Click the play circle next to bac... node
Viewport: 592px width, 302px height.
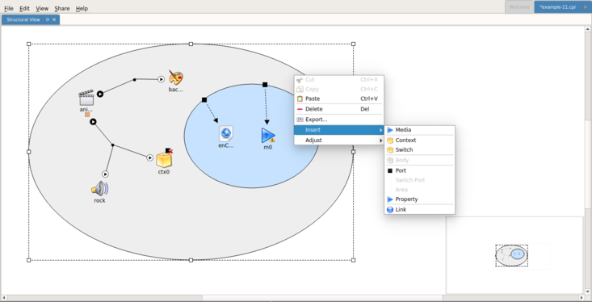pyautogui.click(x=161, y=79)
